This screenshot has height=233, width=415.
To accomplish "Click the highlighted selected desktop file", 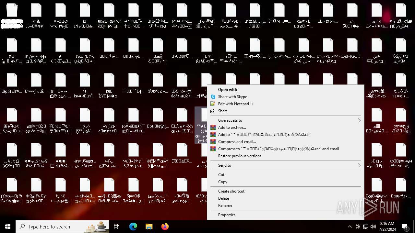I will 201,126.
